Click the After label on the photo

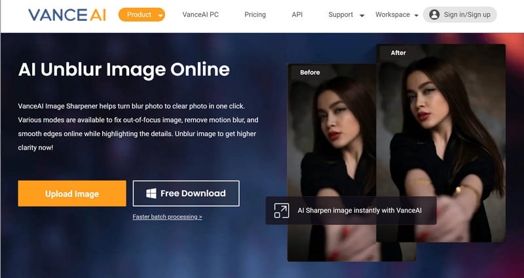coord(398,53)
